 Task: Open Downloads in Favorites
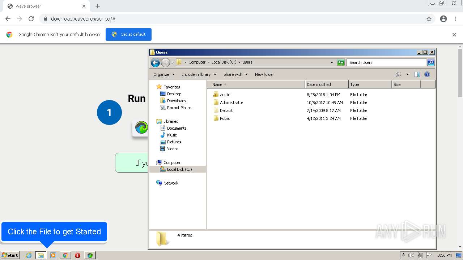coord(177,101)
